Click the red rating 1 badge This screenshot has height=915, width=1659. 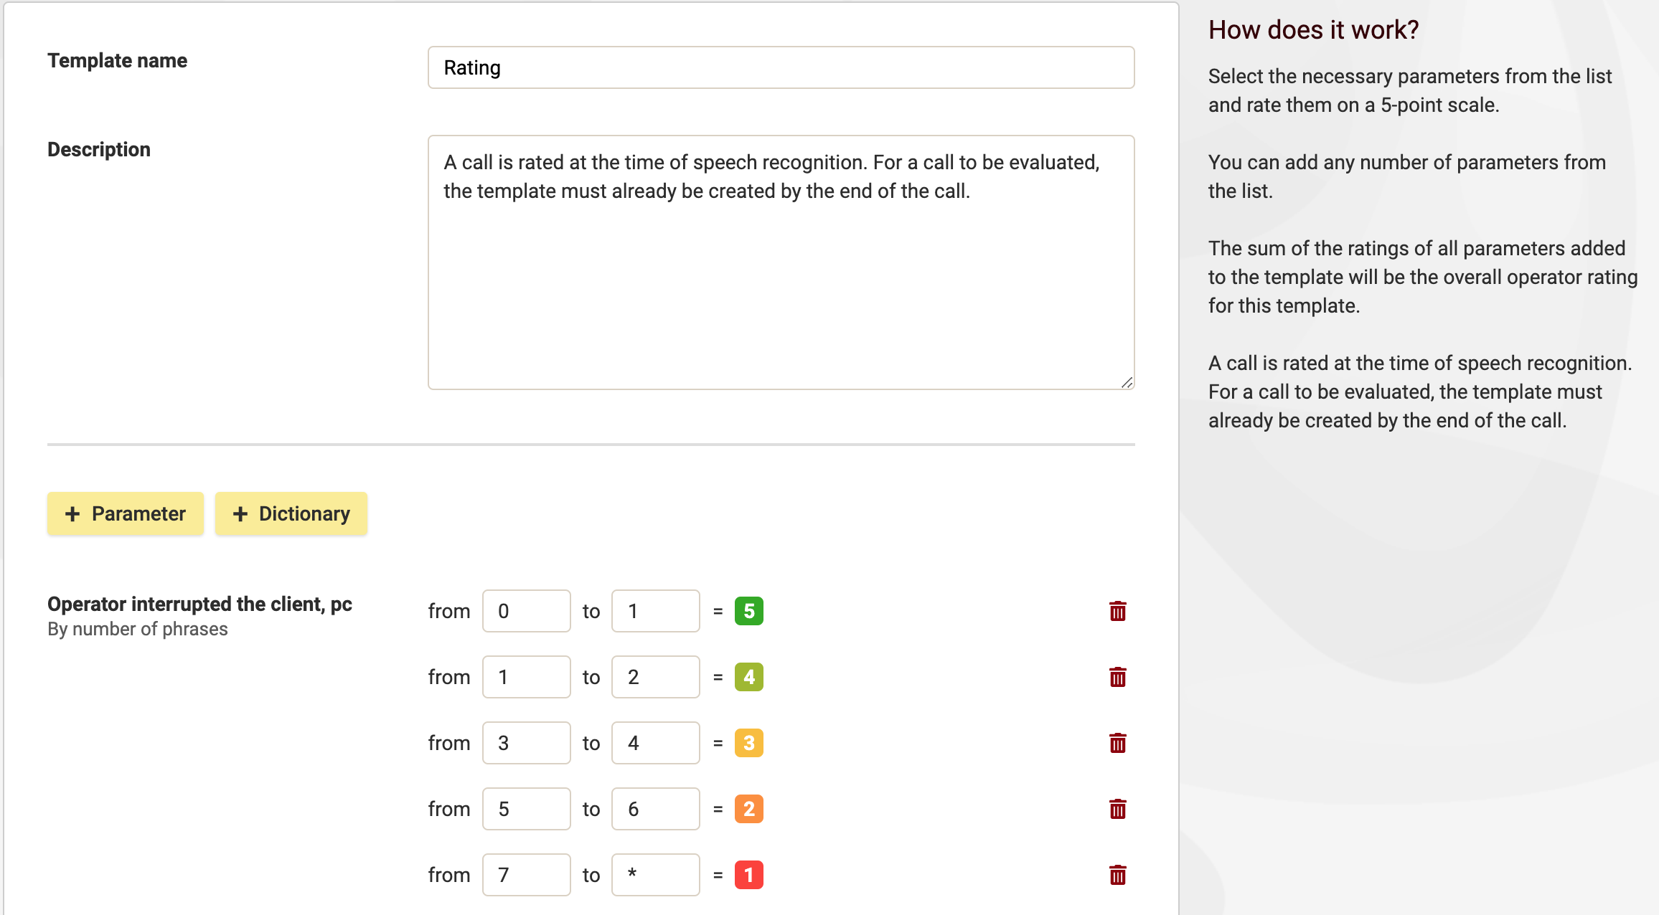(748, 875)
